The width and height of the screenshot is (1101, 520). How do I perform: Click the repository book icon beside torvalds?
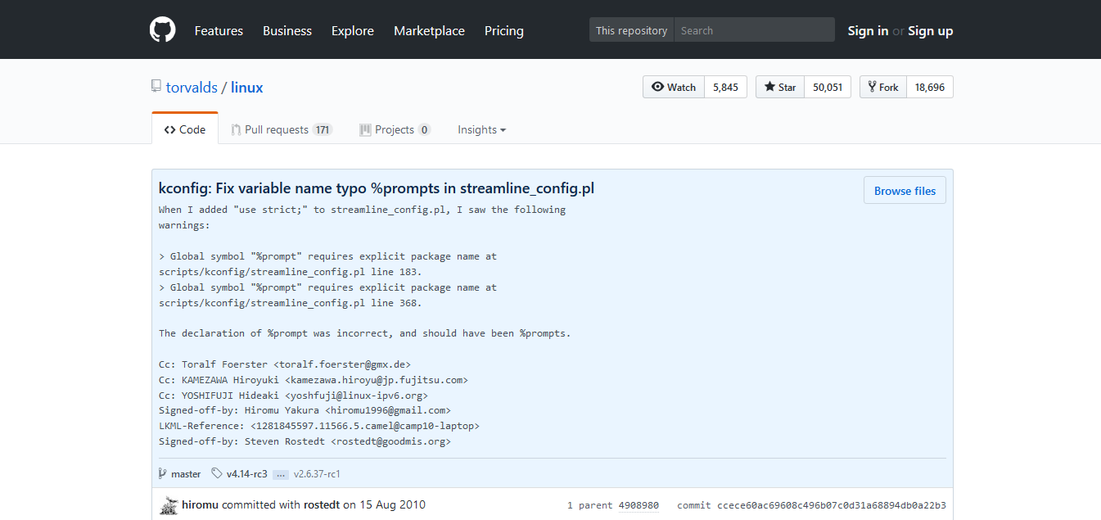coord(156,86)
